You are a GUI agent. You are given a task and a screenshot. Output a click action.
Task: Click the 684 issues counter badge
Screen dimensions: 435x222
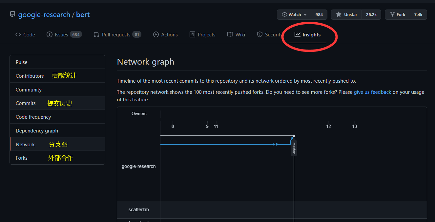(76, 34)
